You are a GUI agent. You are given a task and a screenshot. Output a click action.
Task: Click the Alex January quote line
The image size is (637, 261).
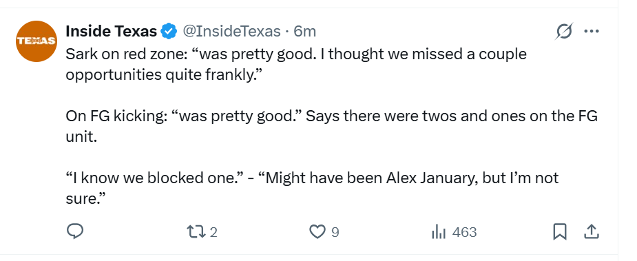click(x=312, y=178)
